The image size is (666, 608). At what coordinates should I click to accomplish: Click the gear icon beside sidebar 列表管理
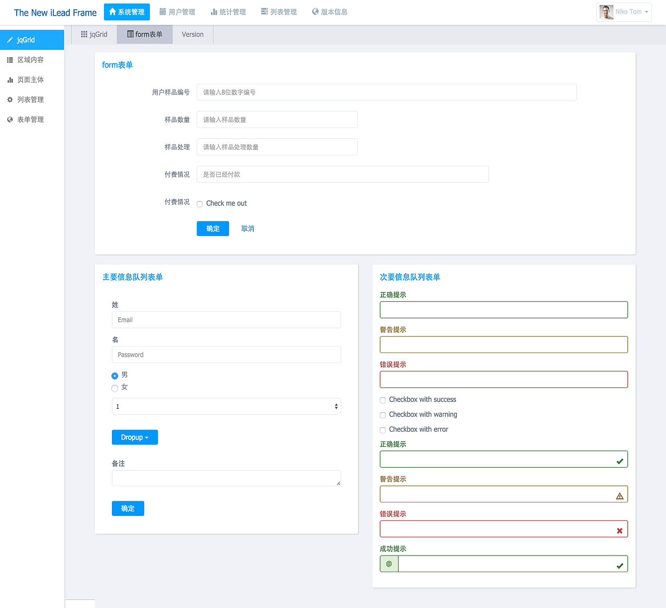click(x=10, y=99)
